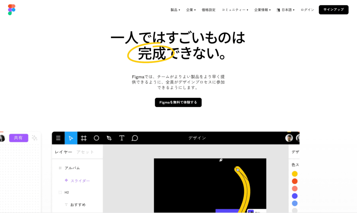Click the sparkle icon beside 共有
Viewport: 357px width, 213px height.
(x=35, y=138)
